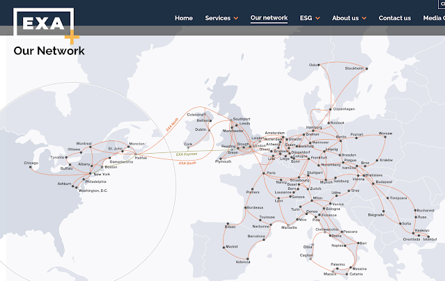Select the Ashburn network node
Viewport: 445px width, 281px height.
[73, 186]
